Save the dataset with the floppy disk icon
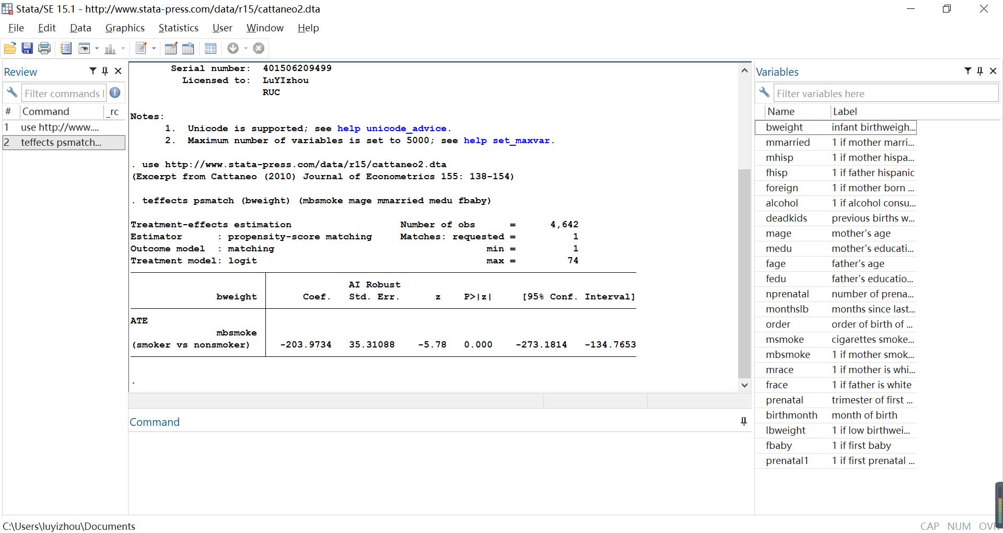This screenshot has height=533, width=1003. (27, 49)
